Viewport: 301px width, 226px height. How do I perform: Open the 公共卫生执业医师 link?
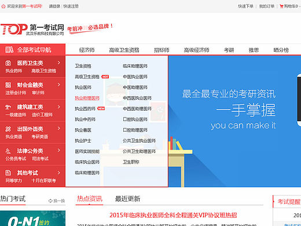coord(140,141)
